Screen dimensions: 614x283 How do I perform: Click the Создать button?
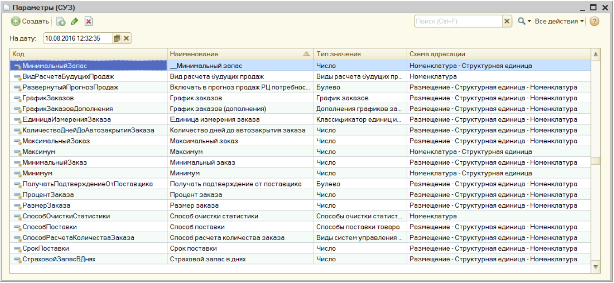pyautogui.click(x=30, y=21)
